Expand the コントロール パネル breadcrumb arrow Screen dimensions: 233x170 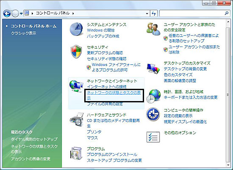point(73,14)
